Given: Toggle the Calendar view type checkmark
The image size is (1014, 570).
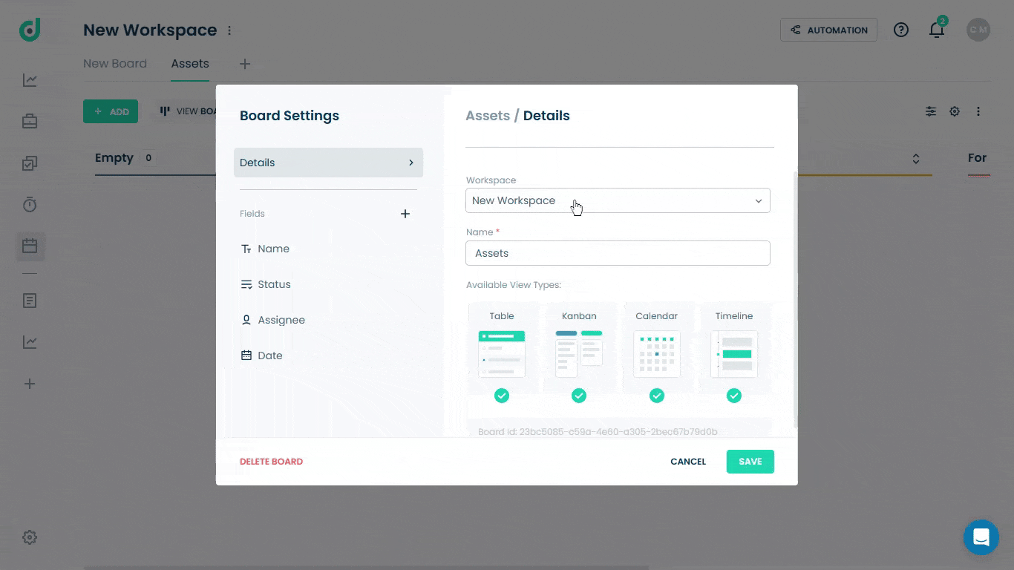Looking at the screenshot, I should click(657, 396).
